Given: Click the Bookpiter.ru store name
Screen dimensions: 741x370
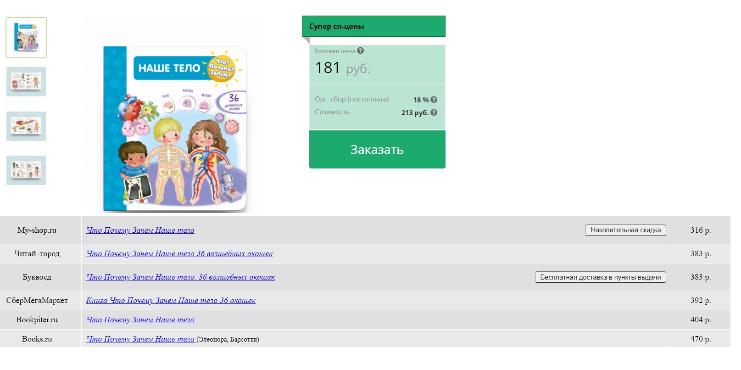Looking at the screenshot, I should tap(37, 320).
